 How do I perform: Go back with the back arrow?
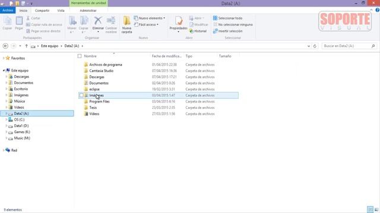[5, 46]
